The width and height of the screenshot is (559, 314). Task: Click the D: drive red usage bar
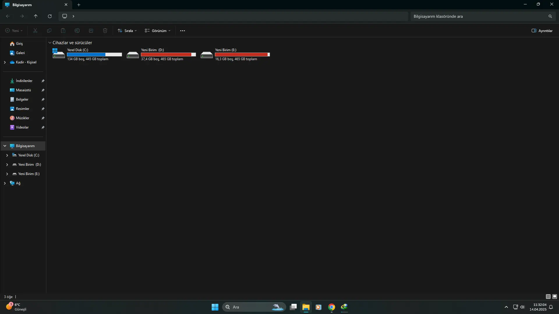point(168,55)
